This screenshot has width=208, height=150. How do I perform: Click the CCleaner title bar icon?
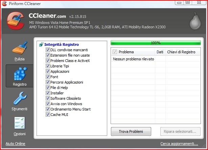[4, 4]
